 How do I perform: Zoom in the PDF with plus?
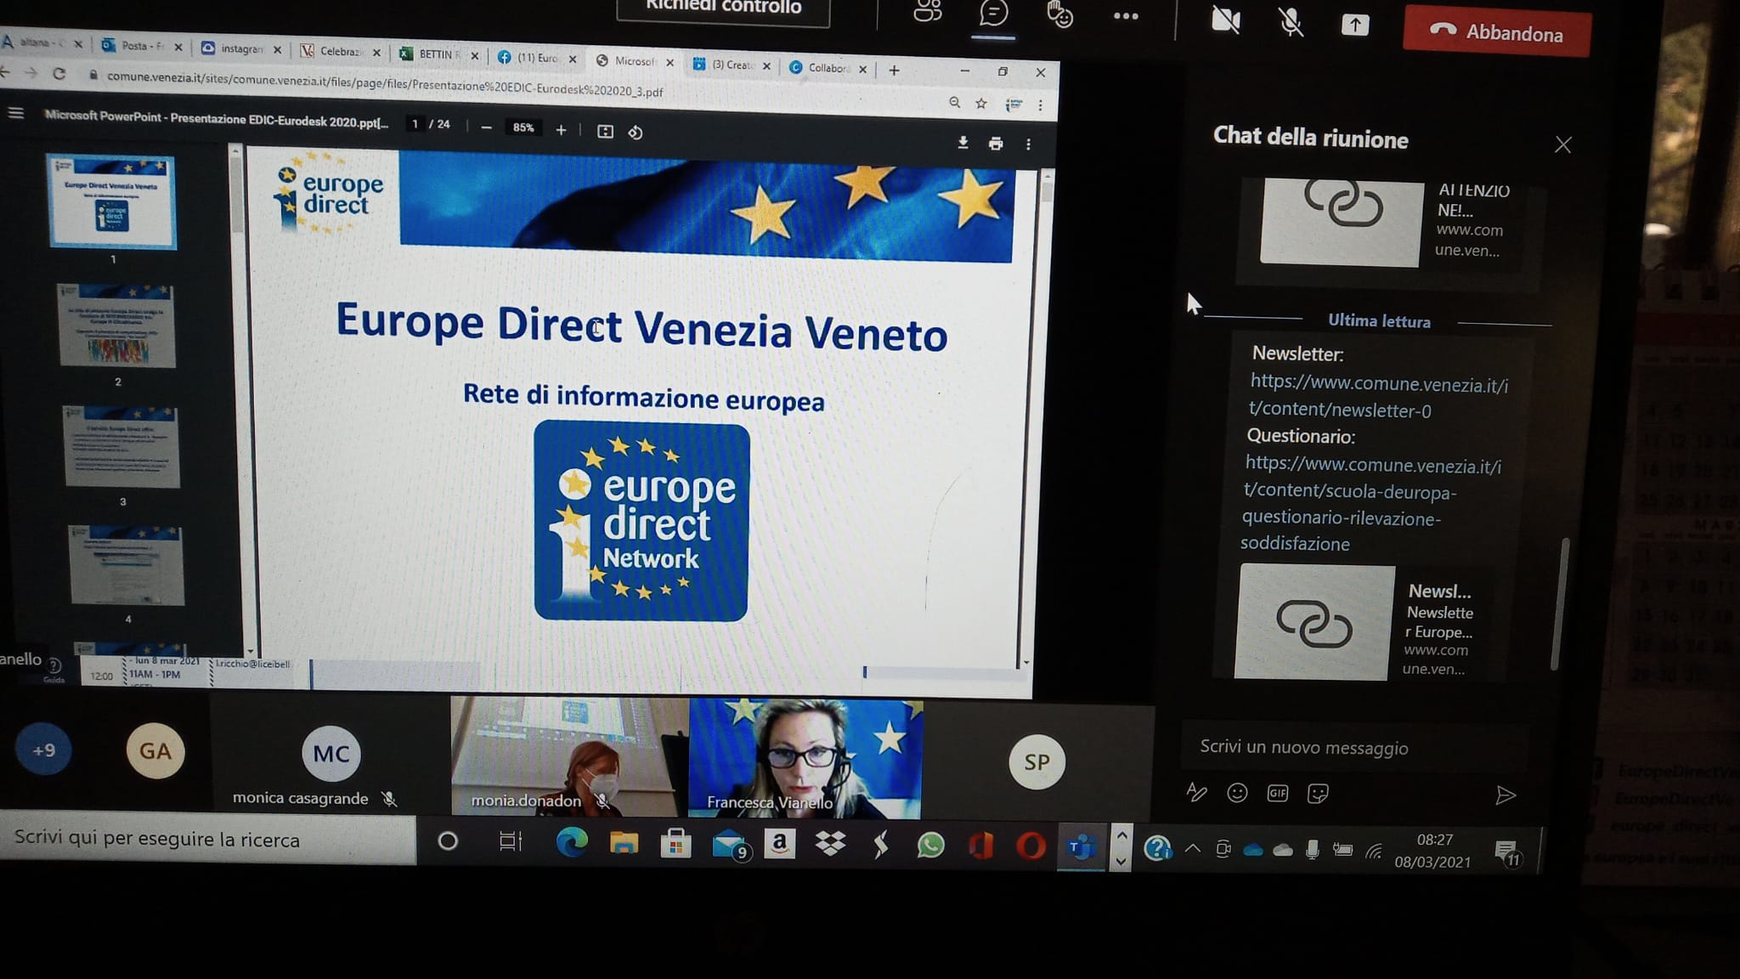pos(561,130)
